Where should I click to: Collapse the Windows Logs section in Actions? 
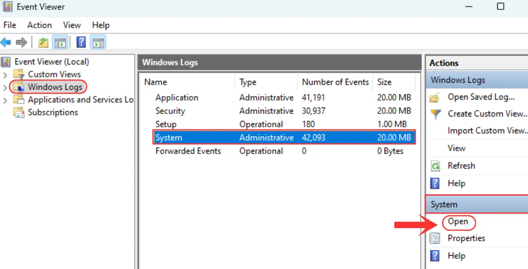pos(477,80)
